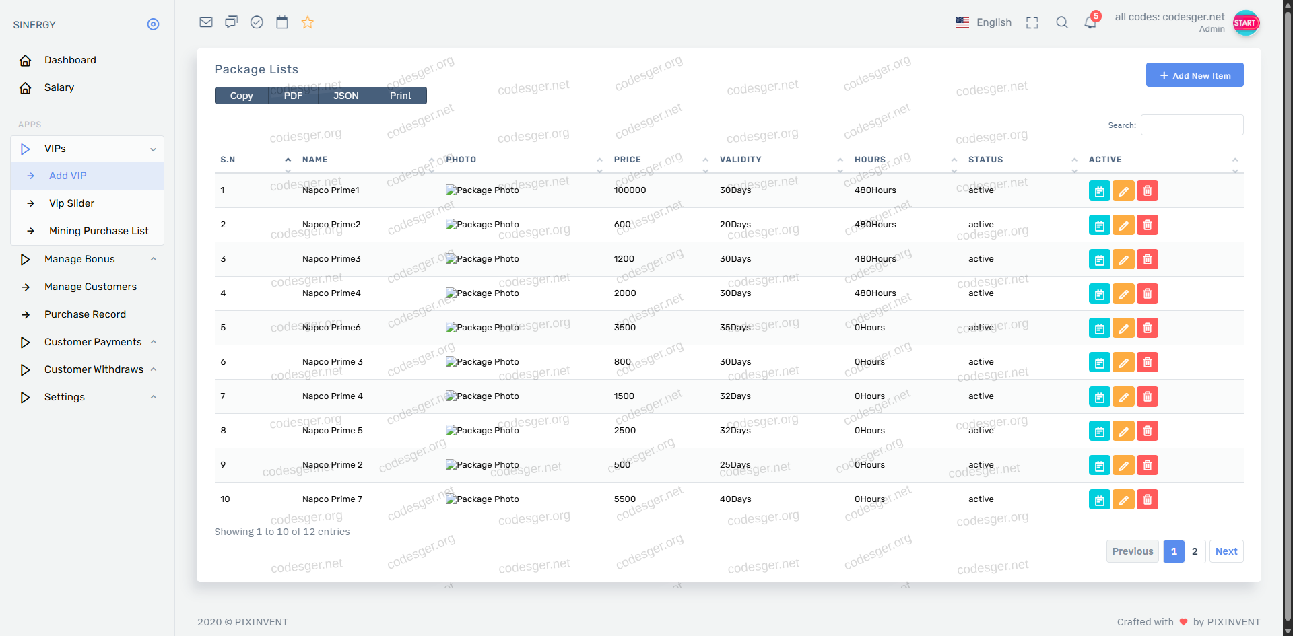Click the yellow star favorites icon
Screen dimensions: 1293x636
coord(308,22)
